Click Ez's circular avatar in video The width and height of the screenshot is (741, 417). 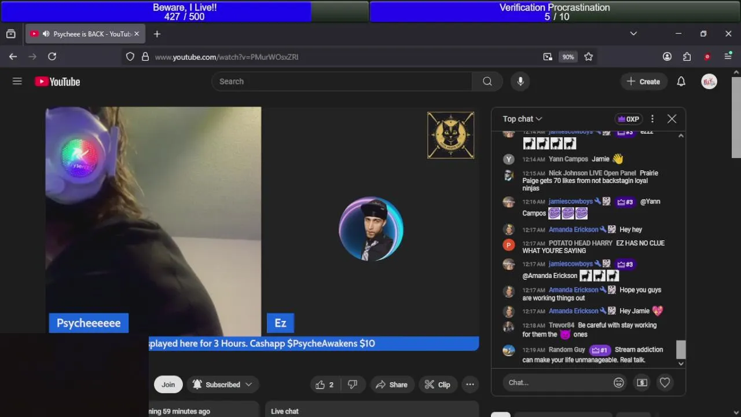click(371, 229)
